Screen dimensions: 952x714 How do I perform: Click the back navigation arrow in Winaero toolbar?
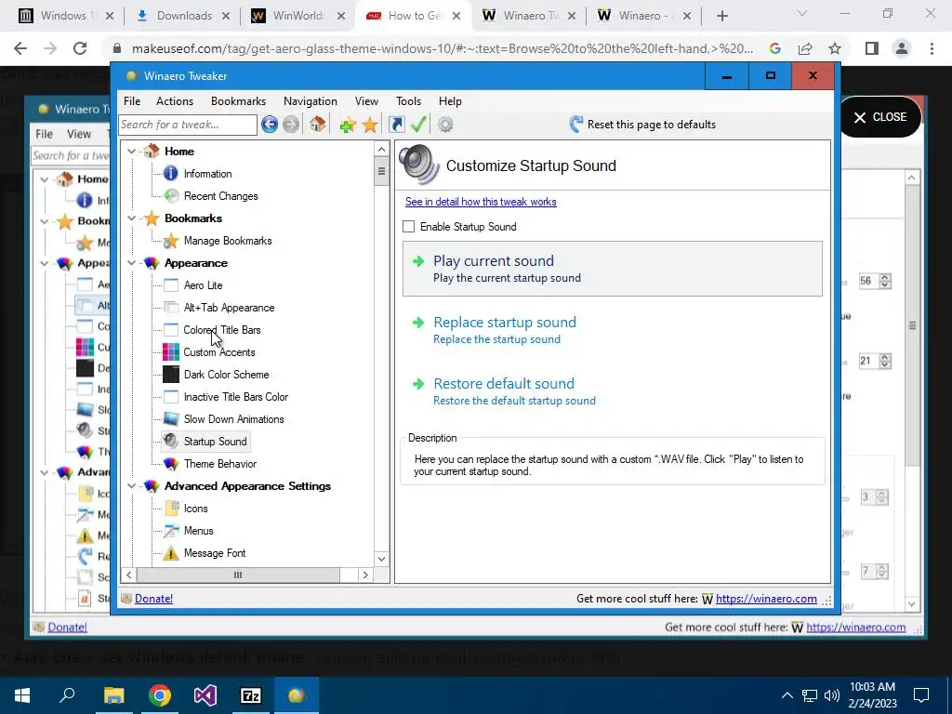coord(270,125)
